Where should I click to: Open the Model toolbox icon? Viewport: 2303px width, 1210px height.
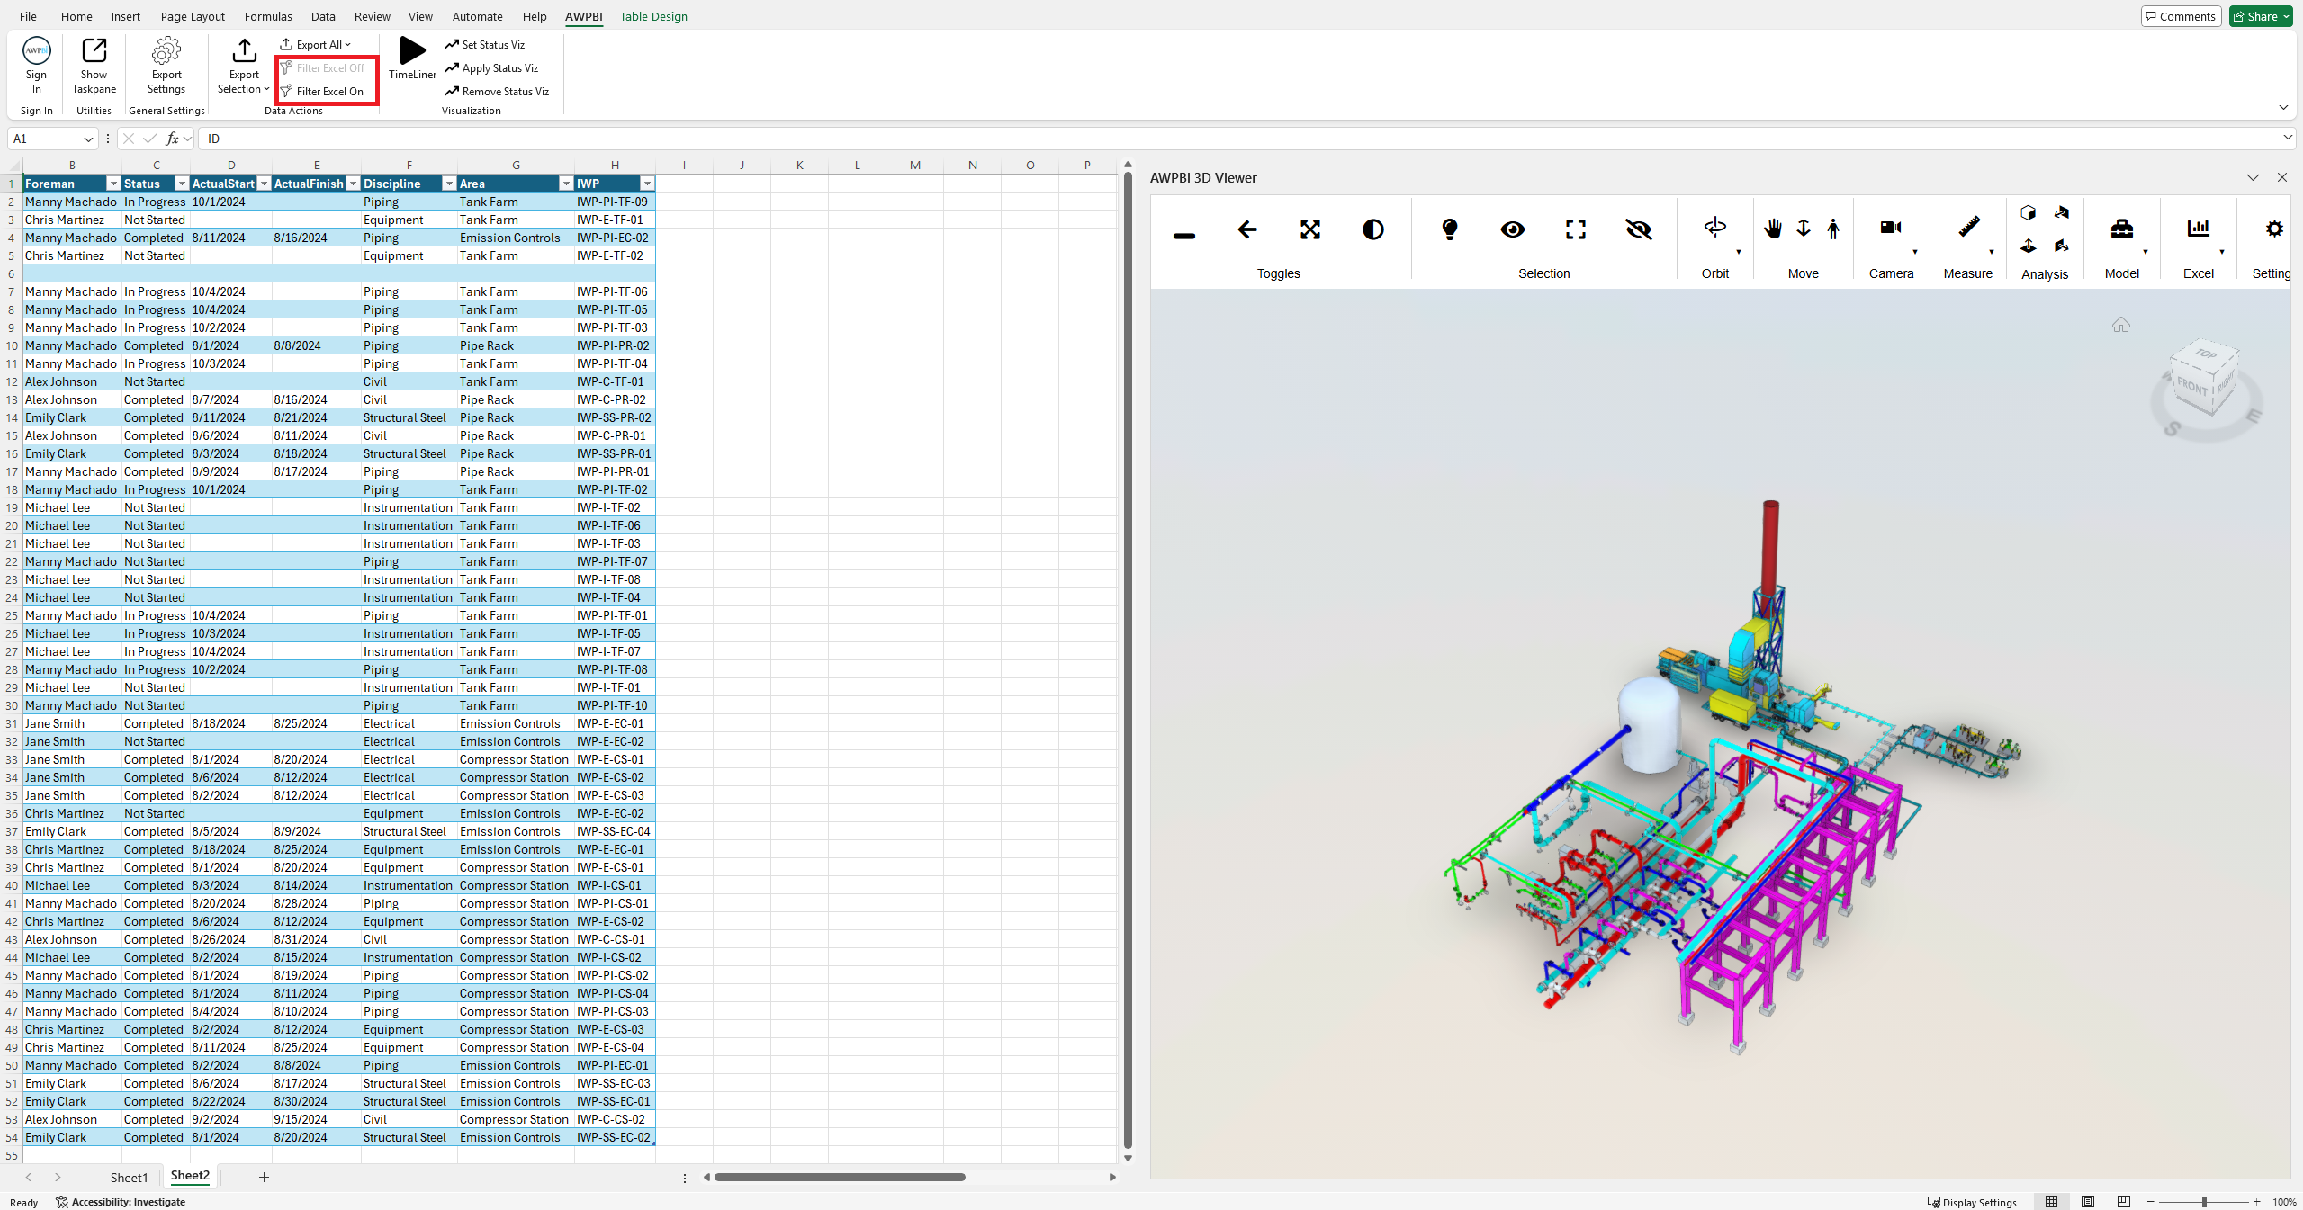(2121, 229)
